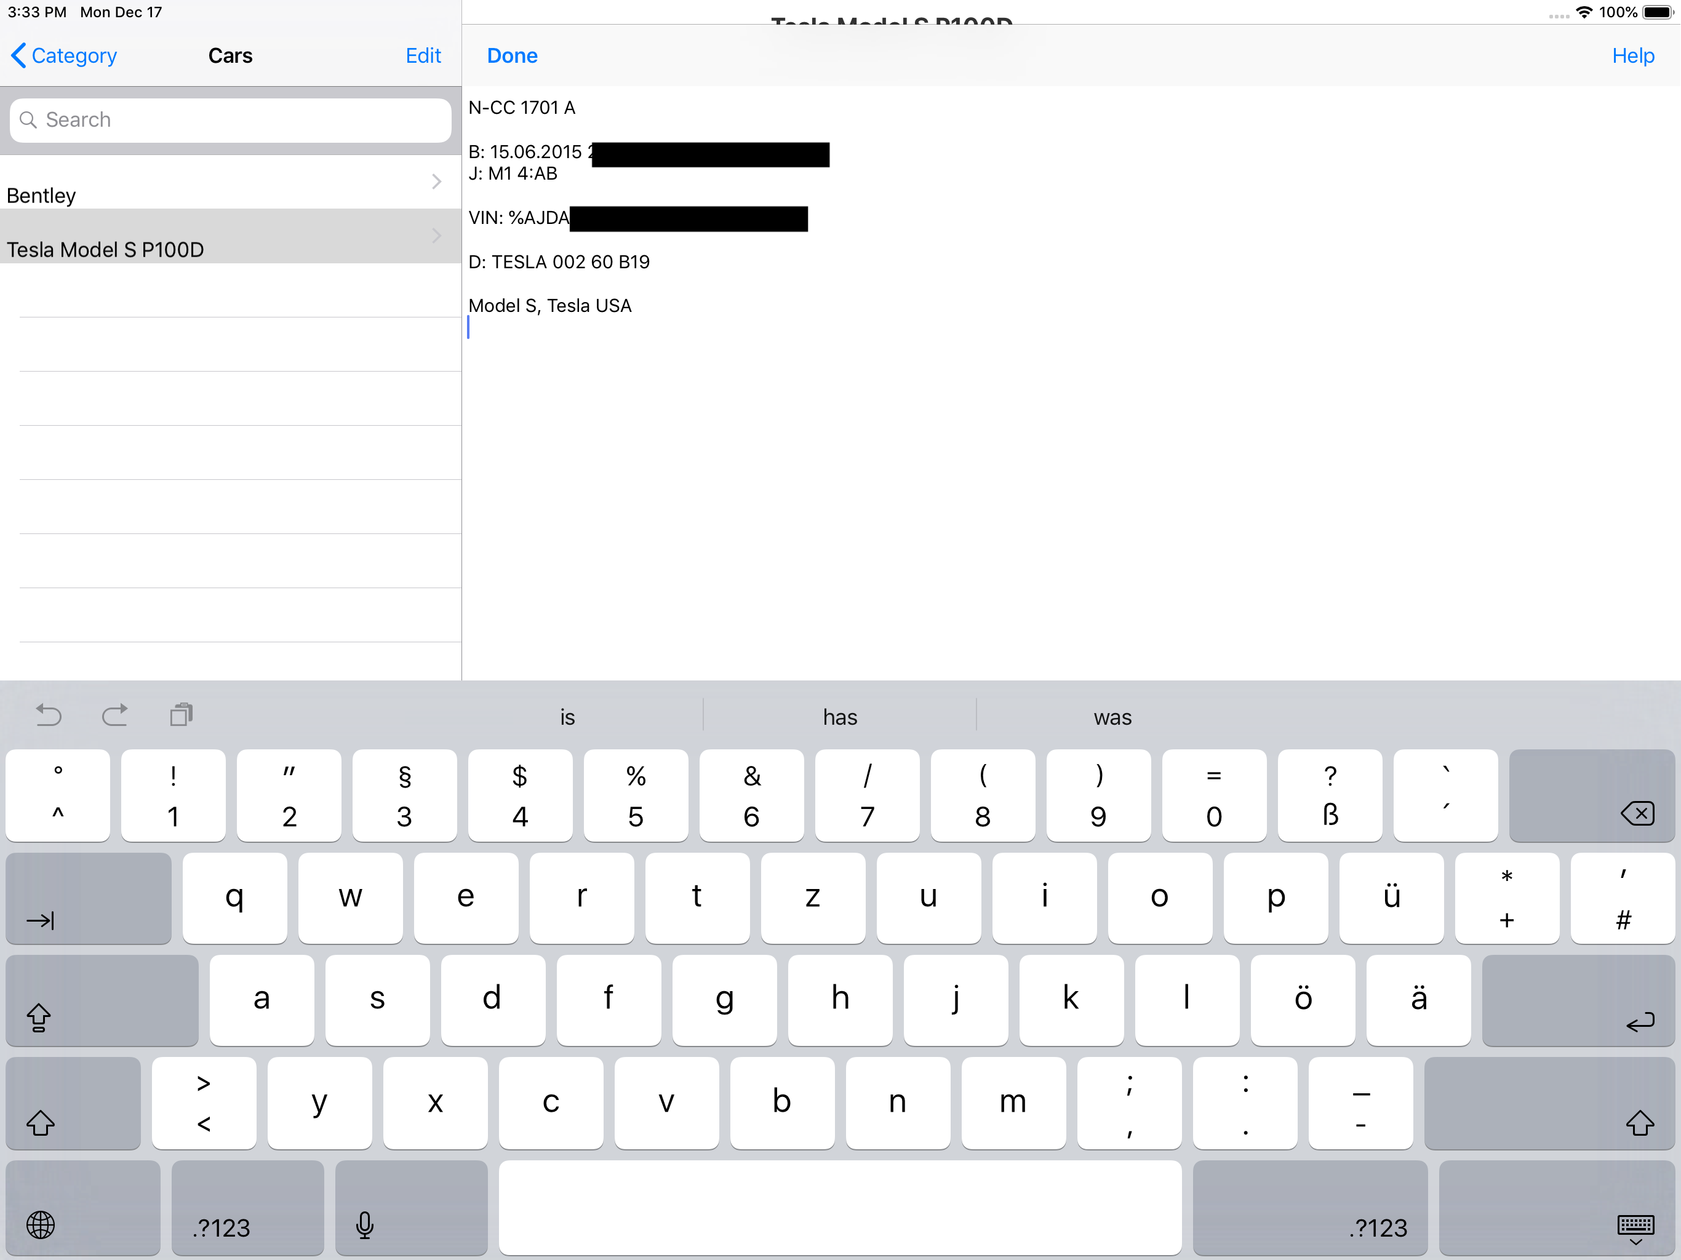Tap the right shift key
This screenshot has width=1681, height=1260.
pyautogui.click(x=1549, y=1102)
